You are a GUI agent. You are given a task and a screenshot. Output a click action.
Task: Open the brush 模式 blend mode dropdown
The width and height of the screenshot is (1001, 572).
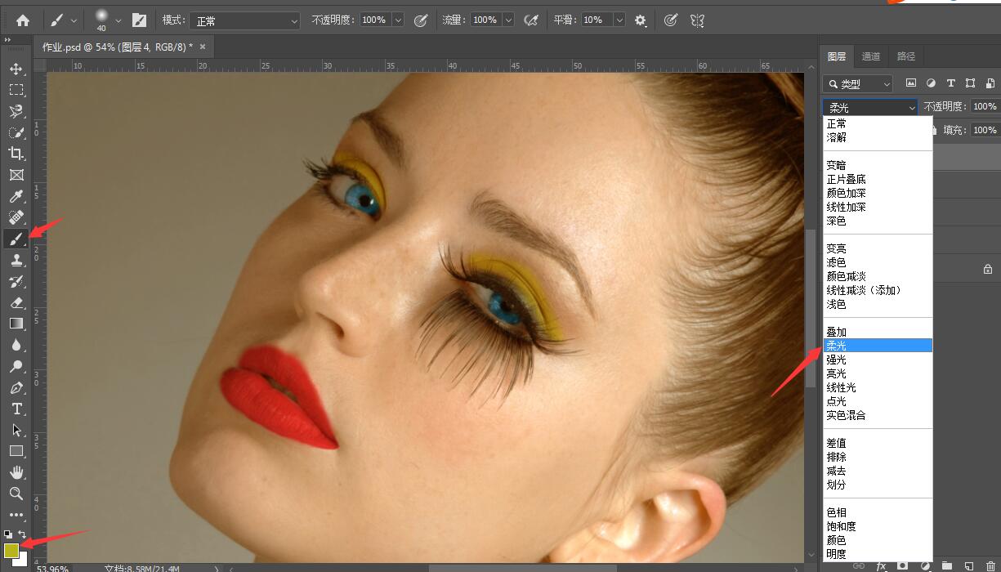(244, 20)
